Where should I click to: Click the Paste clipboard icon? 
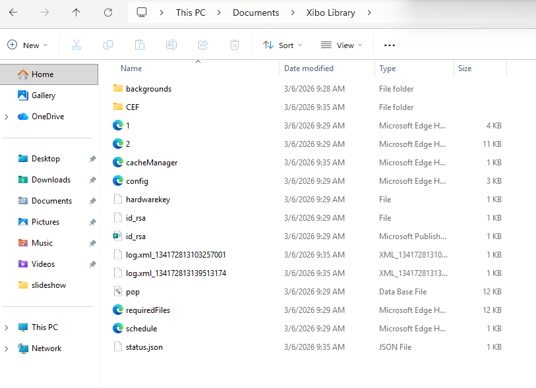tap(139, 45)
